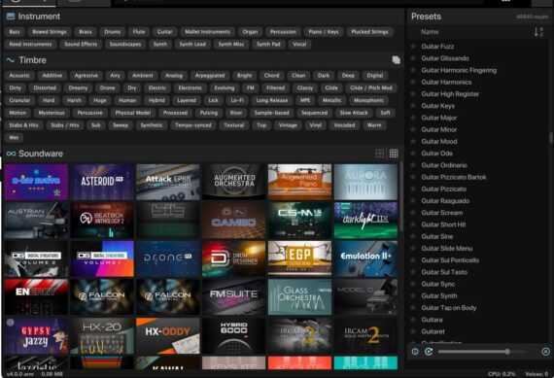Sort presets by the Name column
The width and height of the screenshot is (554, 378).
(x=430, y=32)
